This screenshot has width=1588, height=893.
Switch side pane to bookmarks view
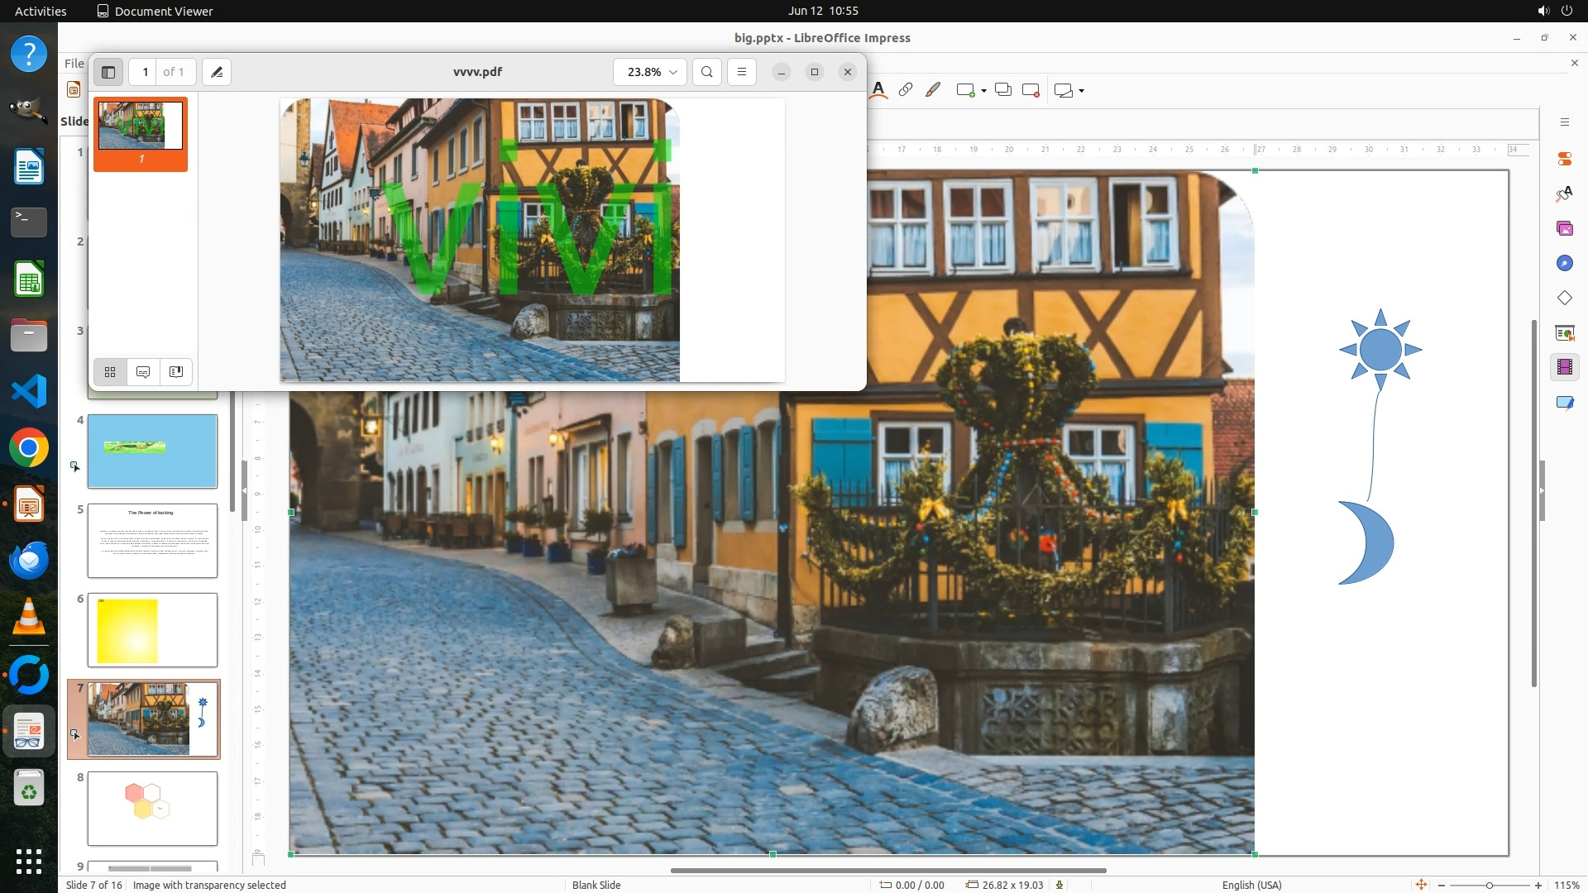pos(176,372)
